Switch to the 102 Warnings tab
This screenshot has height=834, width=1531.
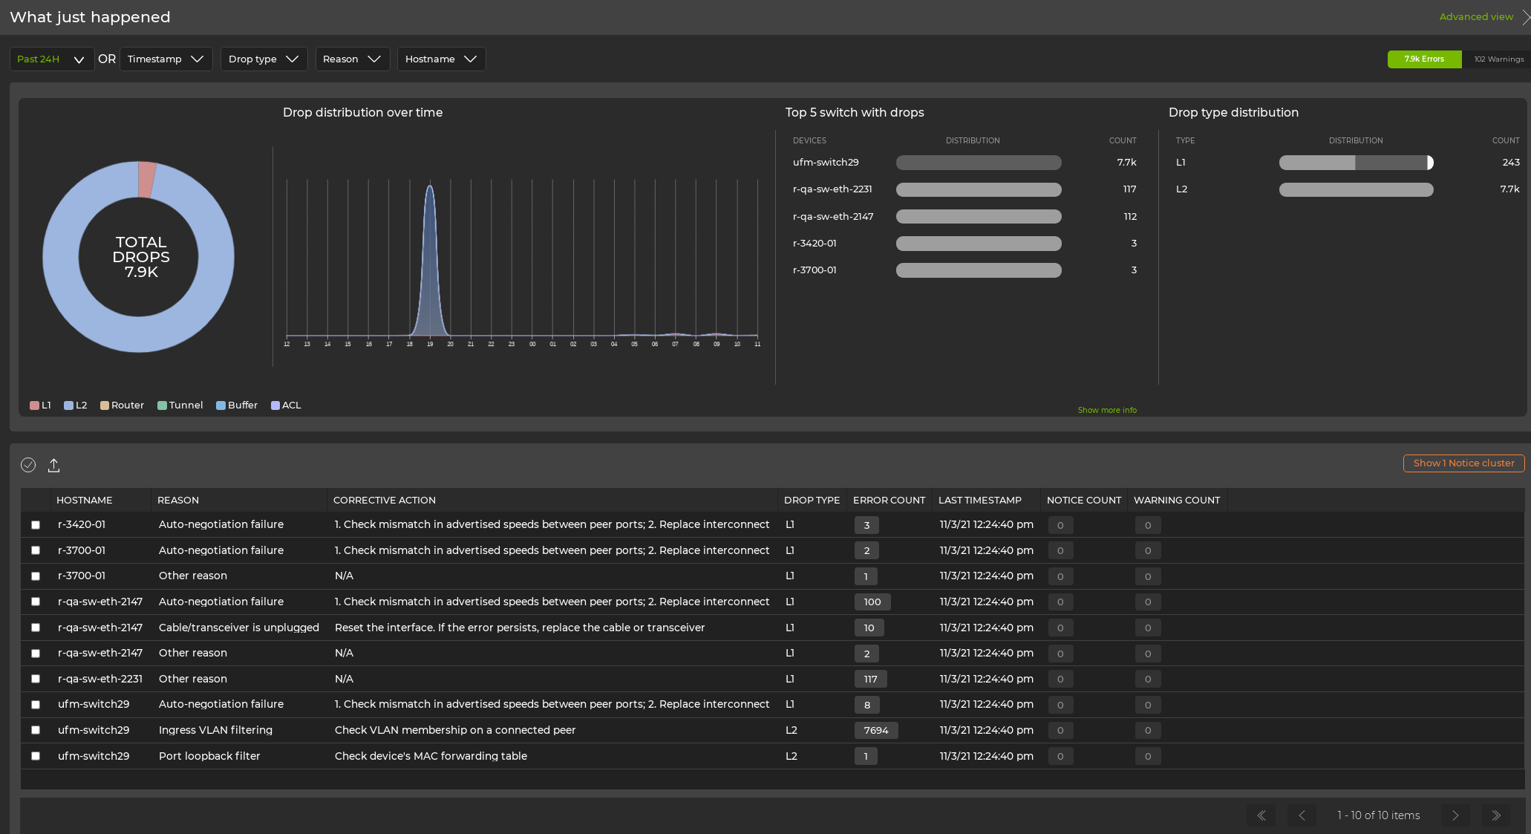coord(1498,59)
